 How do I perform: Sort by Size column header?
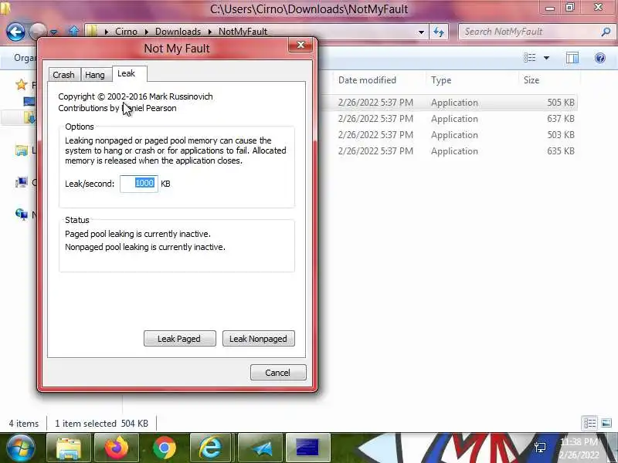click(549, 80)
